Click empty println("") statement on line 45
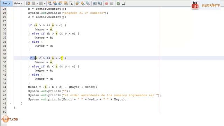Screen dimensions: 224x126 [x=49, y=91]
